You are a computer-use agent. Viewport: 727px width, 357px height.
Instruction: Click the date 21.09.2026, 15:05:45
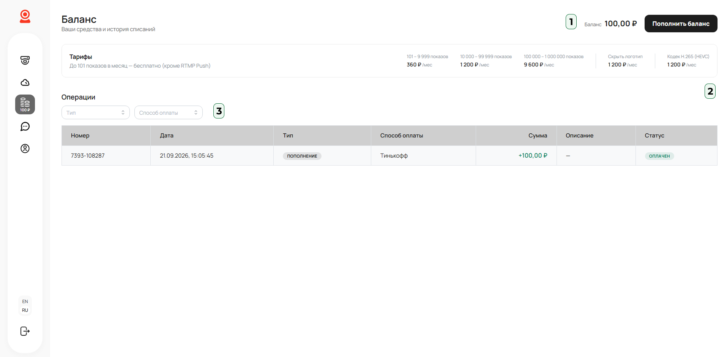186,156
